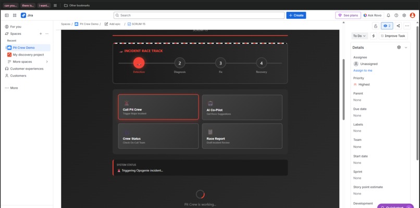Screen dimensions: 420x208
Task: Click the Due date None value
Action: (x=357, y=115)
